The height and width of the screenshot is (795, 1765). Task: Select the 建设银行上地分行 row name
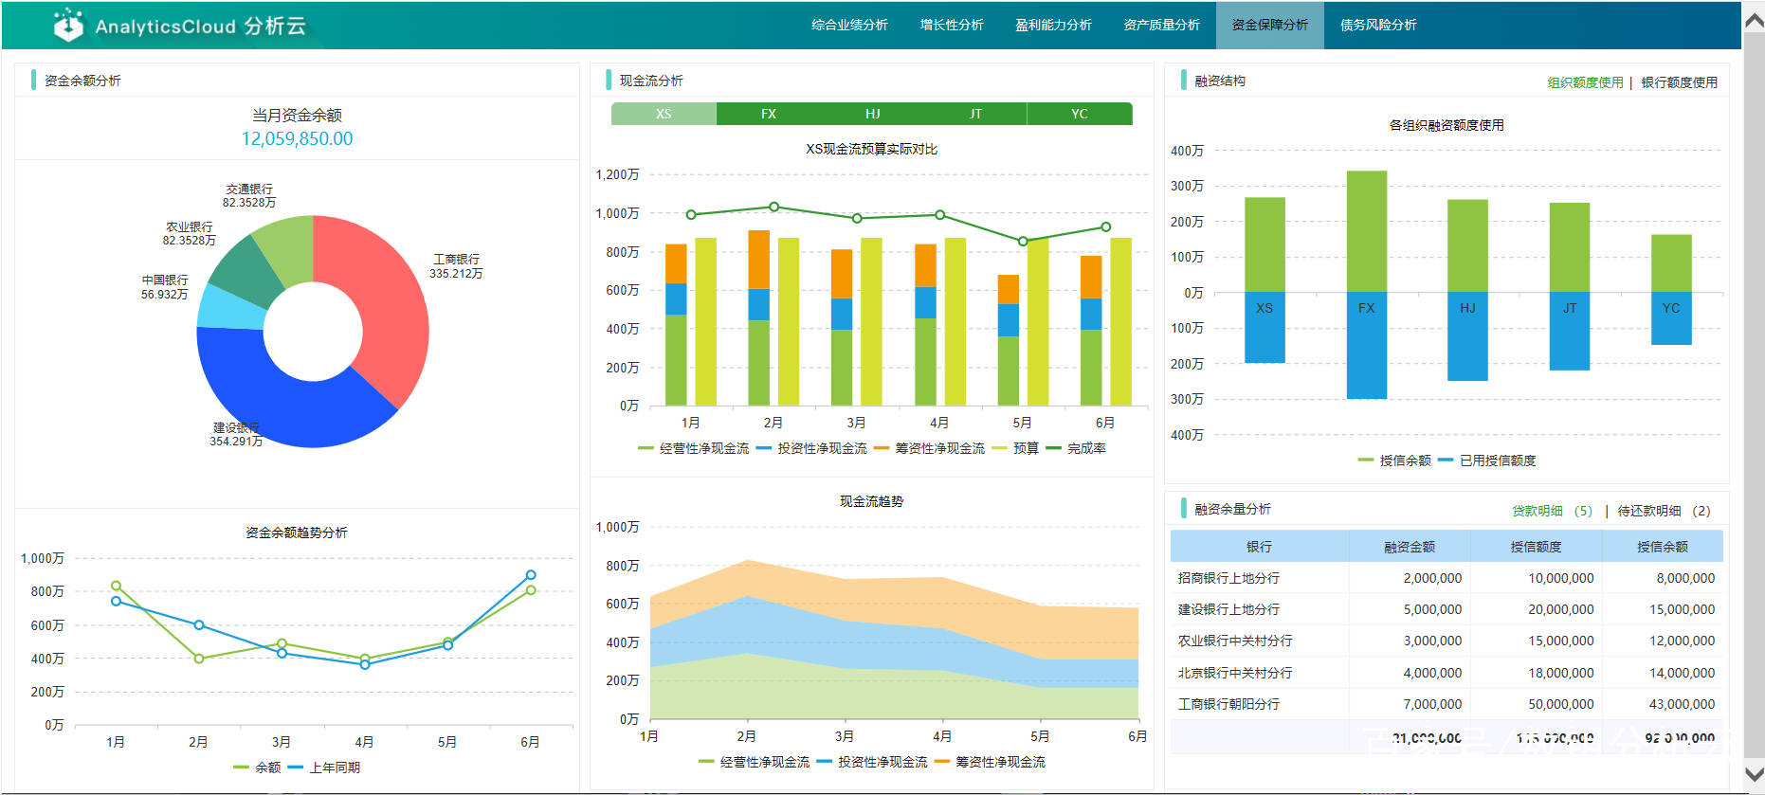tap(1228, 609)
